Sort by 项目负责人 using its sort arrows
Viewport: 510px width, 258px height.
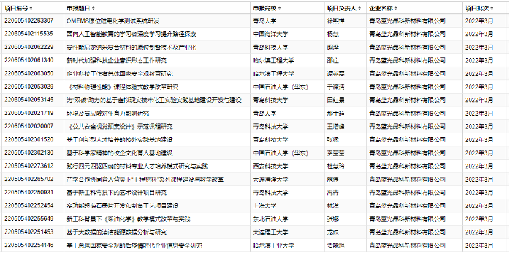[359, 8]
